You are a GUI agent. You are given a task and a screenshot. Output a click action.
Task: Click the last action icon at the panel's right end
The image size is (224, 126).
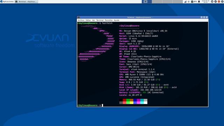click(222, 1)
